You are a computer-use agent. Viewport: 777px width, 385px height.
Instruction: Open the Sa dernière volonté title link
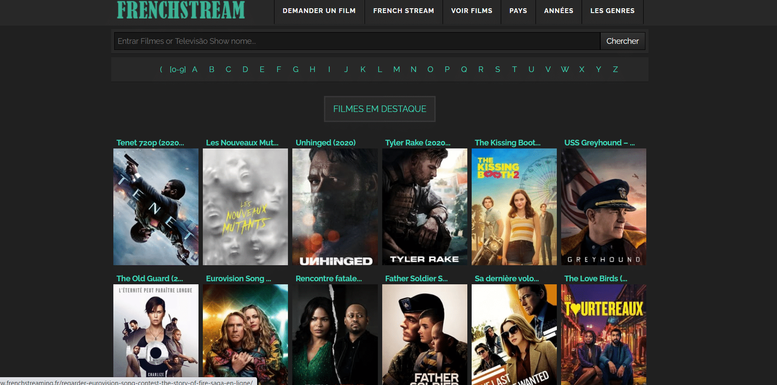(507, 279)
